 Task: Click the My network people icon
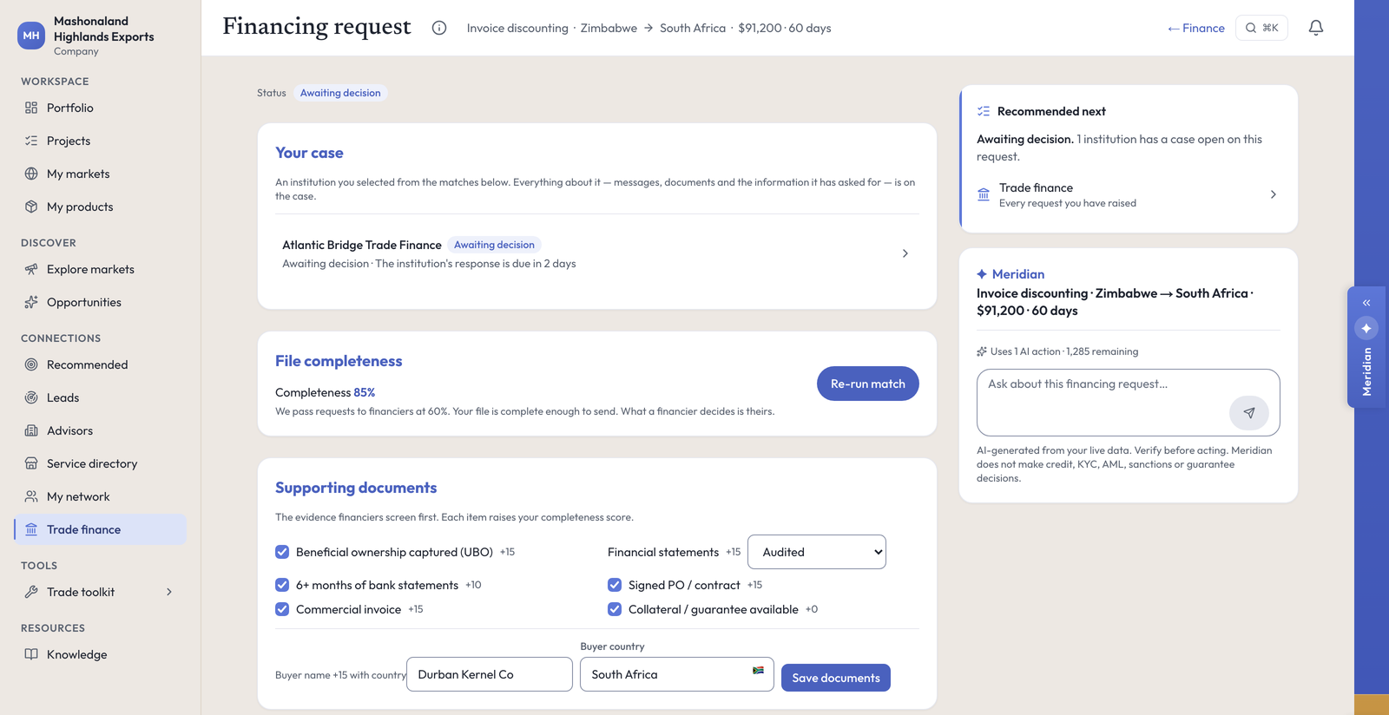click(31, 496)
